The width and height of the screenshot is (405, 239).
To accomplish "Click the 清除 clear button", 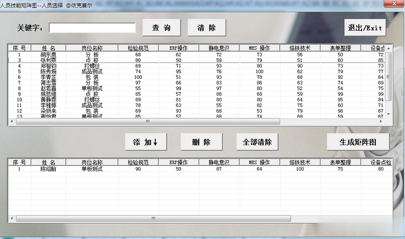I will click(207, 28).
